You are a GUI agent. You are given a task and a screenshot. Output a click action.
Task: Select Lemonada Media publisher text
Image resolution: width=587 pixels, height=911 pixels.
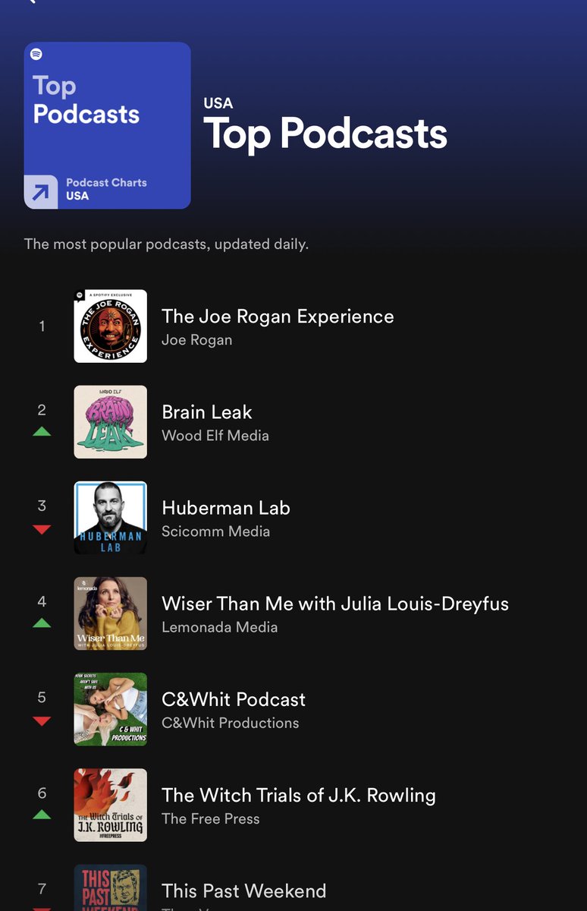tap(220, 627)
